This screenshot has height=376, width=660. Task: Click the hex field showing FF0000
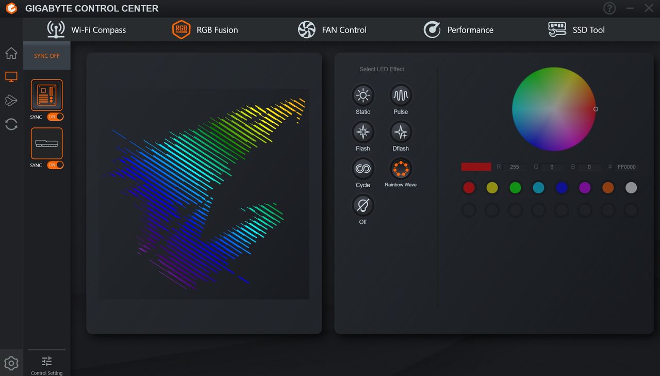626,167
